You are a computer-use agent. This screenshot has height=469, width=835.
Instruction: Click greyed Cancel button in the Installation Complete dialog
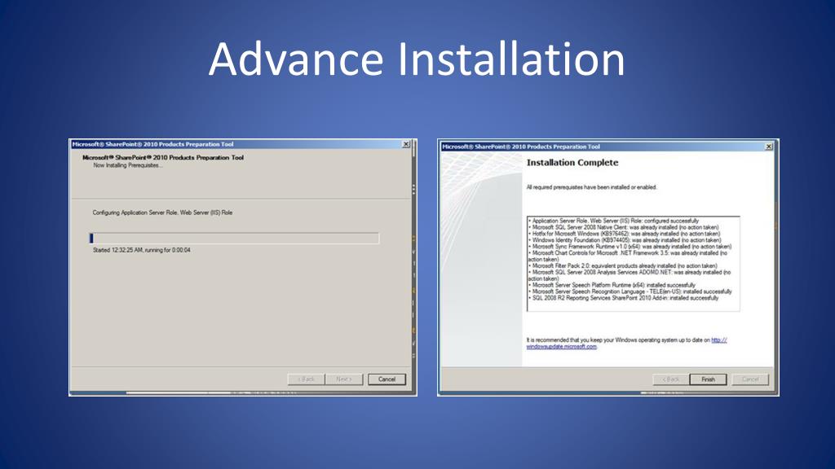pos(750,379)
